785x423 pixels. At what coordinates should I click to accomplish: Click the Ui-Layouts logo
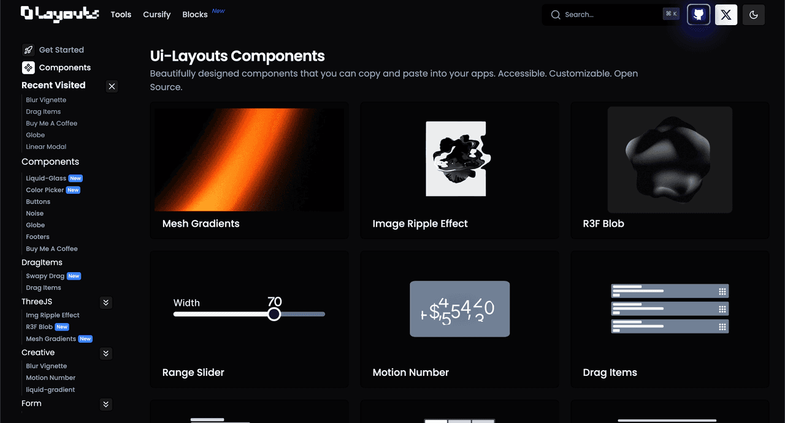[x=59, y=14]
